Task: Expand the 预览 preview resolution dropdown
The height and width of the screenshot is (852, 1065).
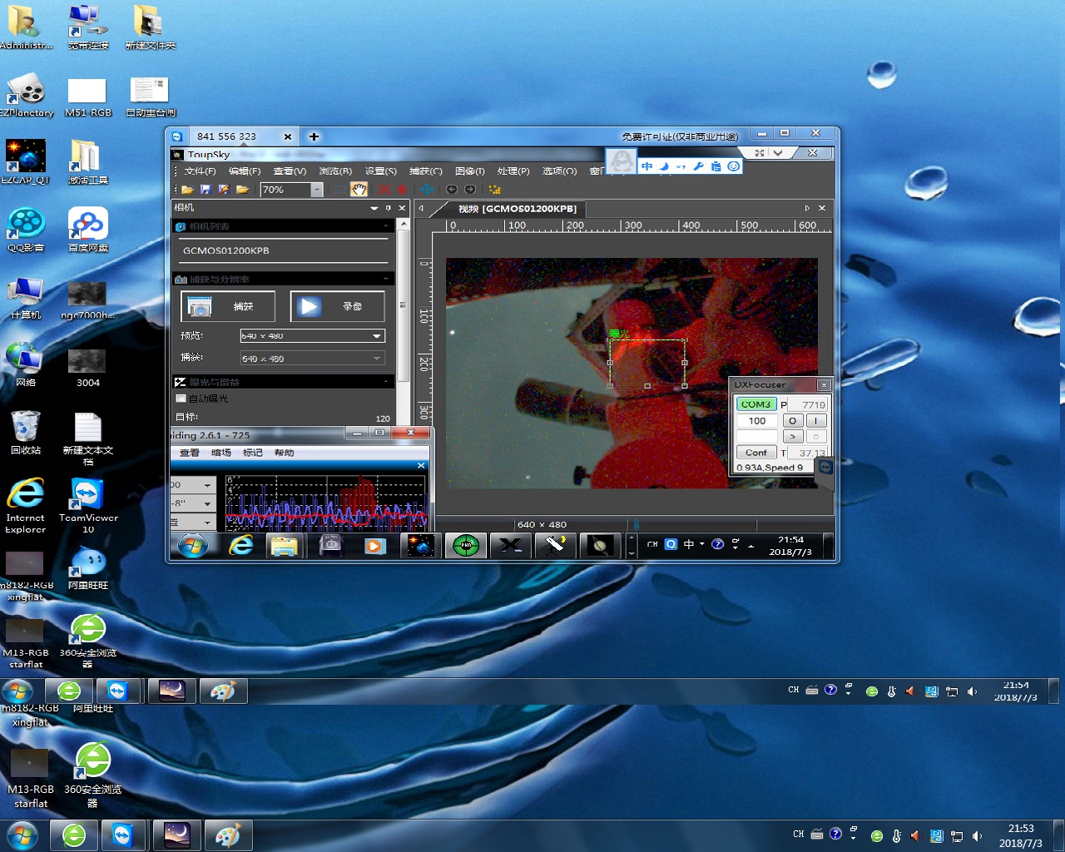Action: point(377,336)
